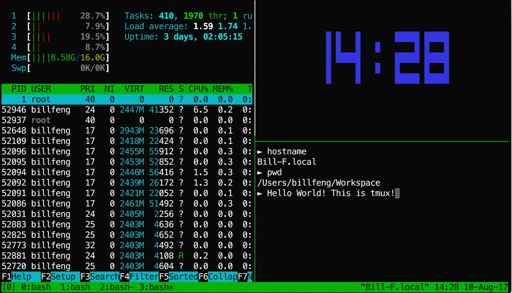Open the F4 Filter option
Image resolution: width=512 pixels, height=293 pixels.
point(139,276)
